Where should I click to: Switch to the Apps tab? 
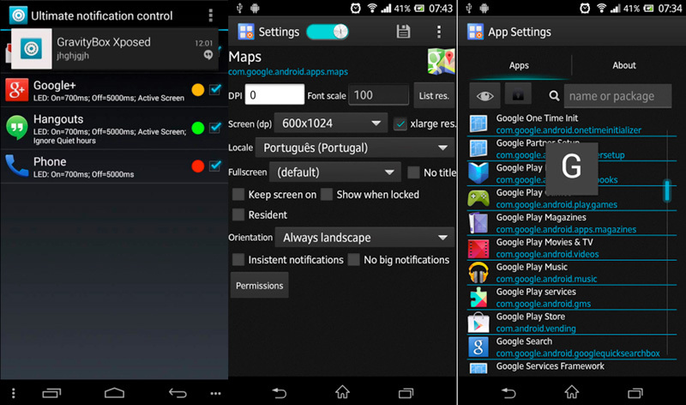pyautogui.click(x=519, y=65)
